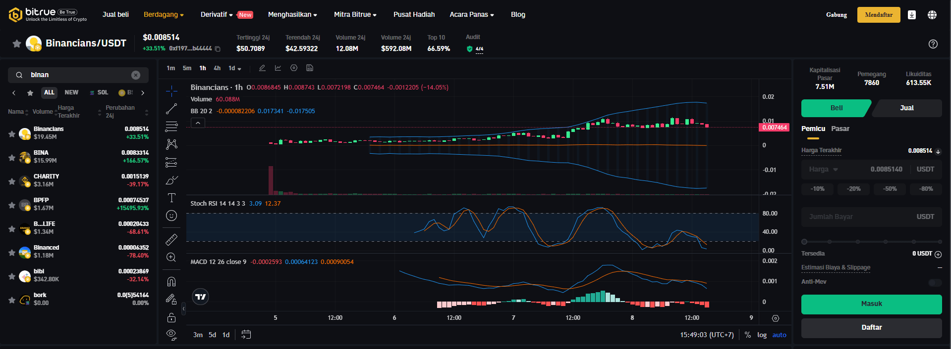
Task: Enable magnet mode in chart toolbar
Action: pyautogui.click(x=171, y=282)
